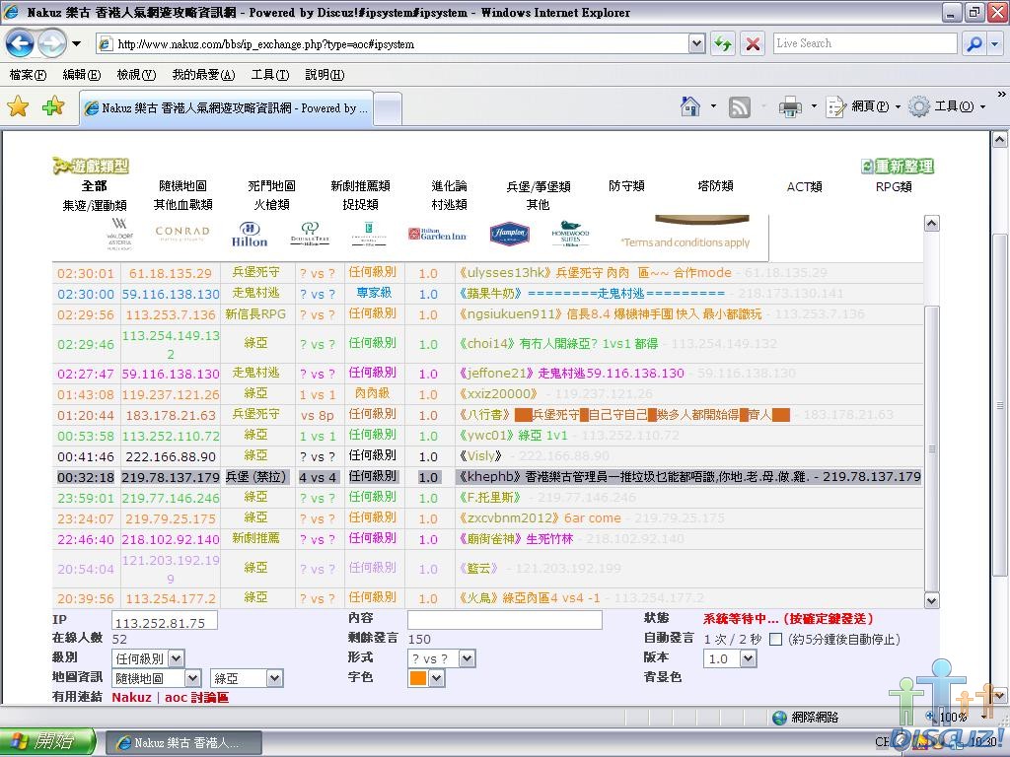Open the 版本 1.0 version dropdown

(729, 658)
